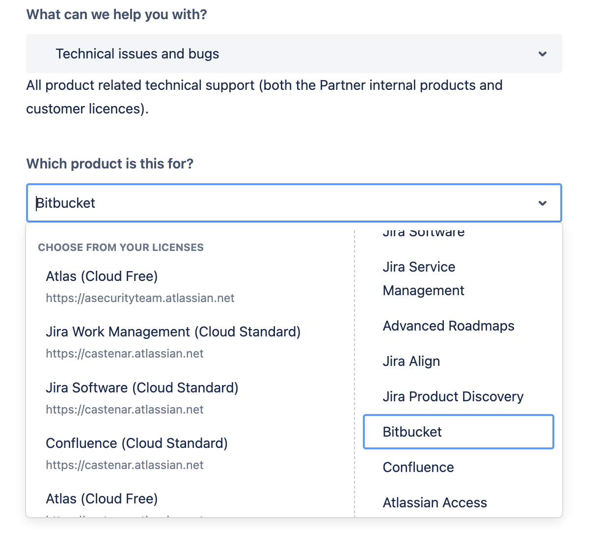Click the chevron on the help topic dropdown
601x554 pixels.
coord(542,54)
